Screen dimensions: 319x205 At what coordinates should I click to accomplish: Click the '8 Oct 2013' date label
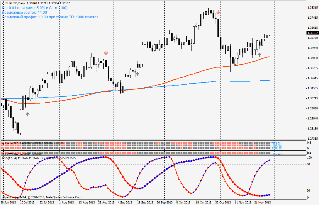[183, 202]
